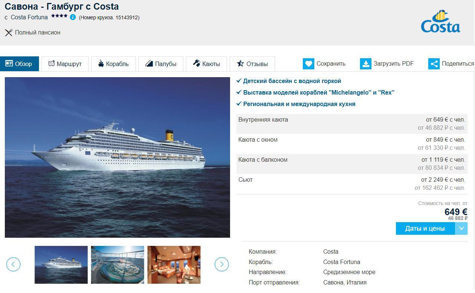The height and width of the screenshot is (293, 475).
Task: Click the Загрузить PDF link
Action: (393, 64)
